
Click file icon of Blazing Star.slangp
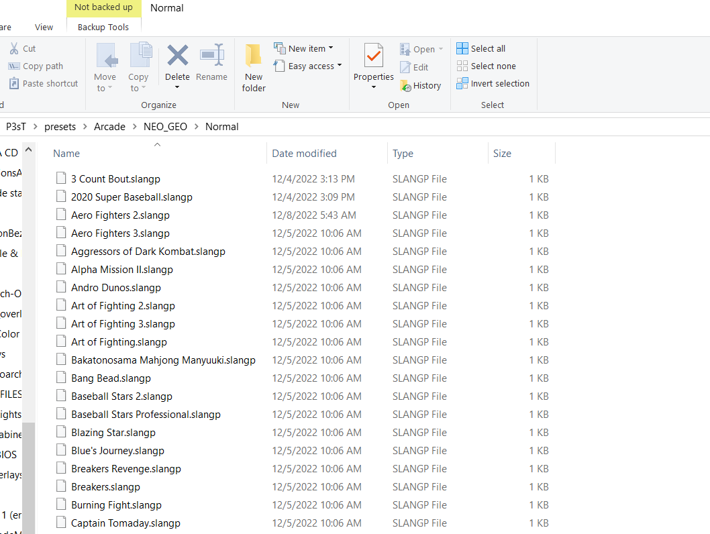pyautogui.click(x=60, y=432)
